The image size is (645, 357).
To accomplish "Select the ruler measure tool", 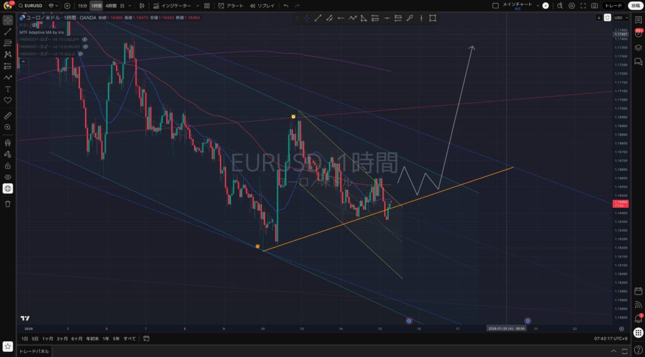I will [8, 116].
